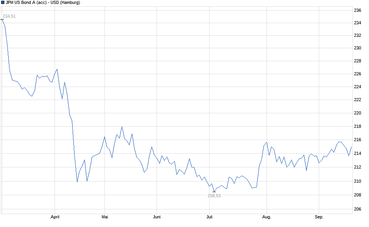Click the 226 price axis label

pyautogui.click(x=358, y=74)
